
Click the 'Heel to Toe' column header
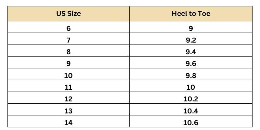tap(191, 14)
